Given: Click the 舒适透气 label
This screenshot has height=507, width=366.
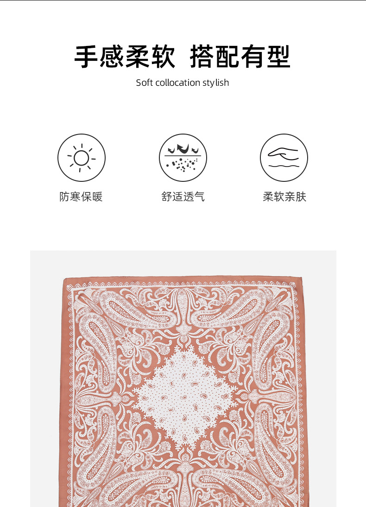Looking at the screenshot, I should click(x=183, y=197).
